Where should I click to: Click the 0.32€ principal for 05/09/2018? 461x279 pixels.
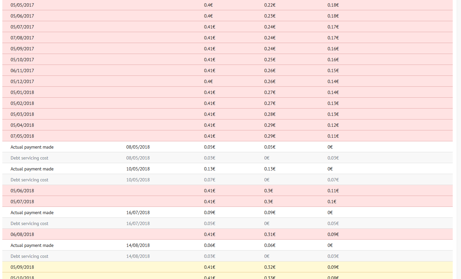(x=270, y=267)
